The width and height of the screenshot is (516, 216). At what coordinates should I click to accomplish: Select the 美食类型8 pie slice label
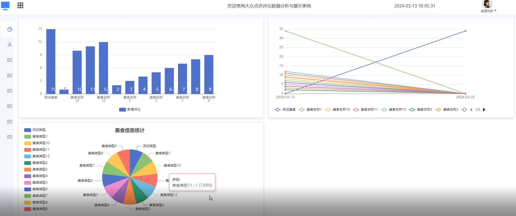[x=95, y=153]
